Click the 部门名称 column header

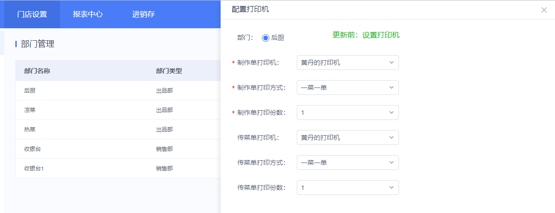tap(37, 71)
